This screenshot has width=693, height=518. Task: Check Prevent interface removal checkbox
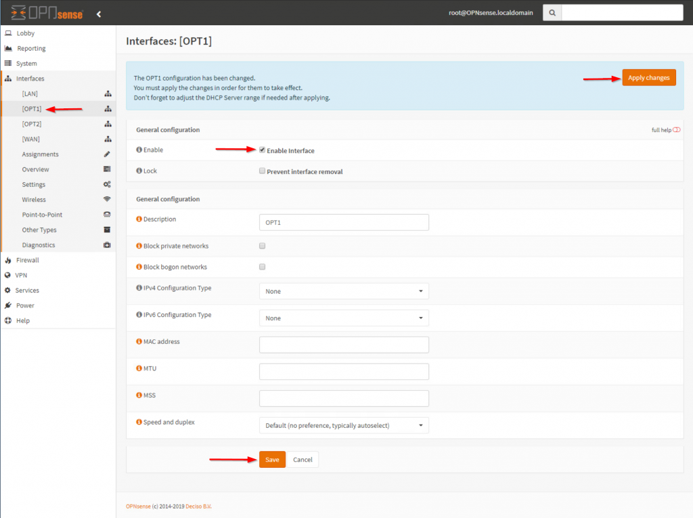point(263,171)
